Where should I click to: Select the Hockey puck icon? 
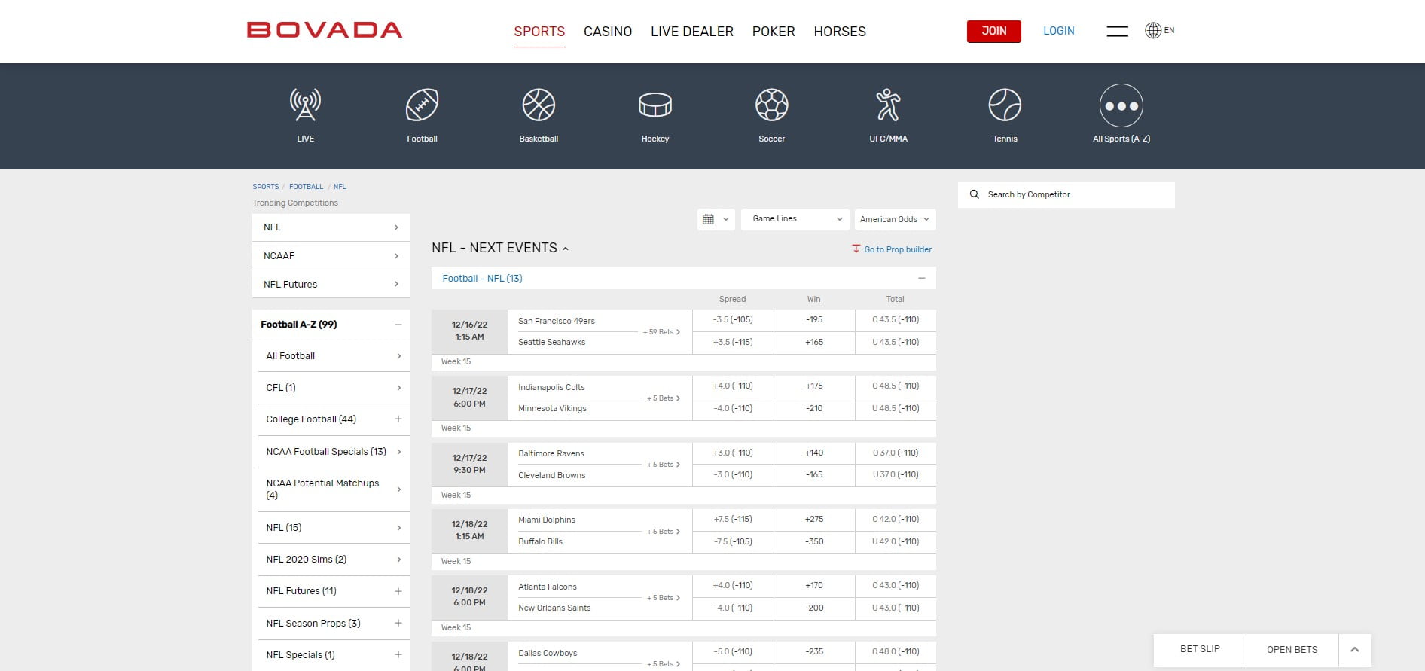pyautogui.click(x=655, y=105)
